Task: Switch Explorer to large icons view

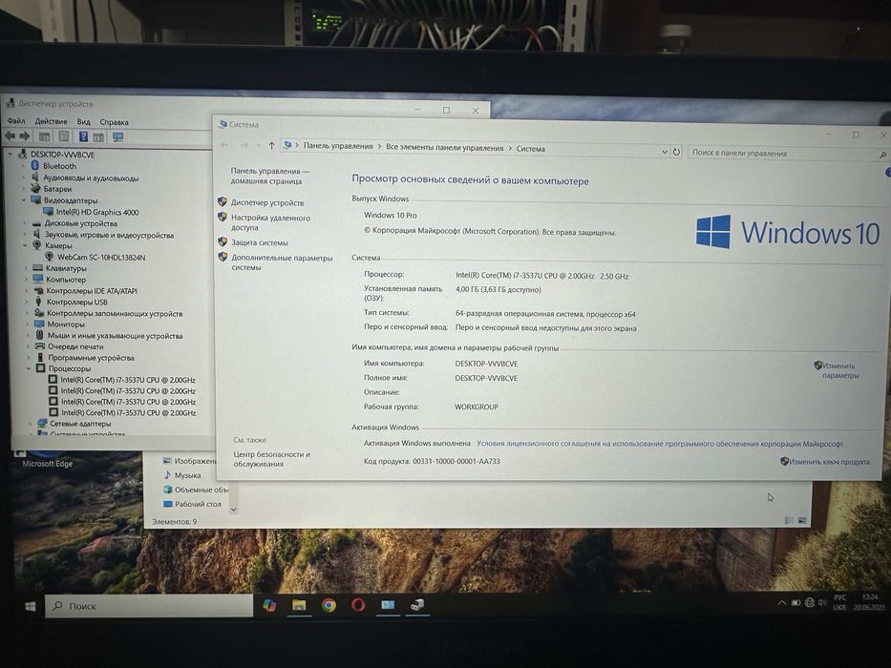Action: 802,520
